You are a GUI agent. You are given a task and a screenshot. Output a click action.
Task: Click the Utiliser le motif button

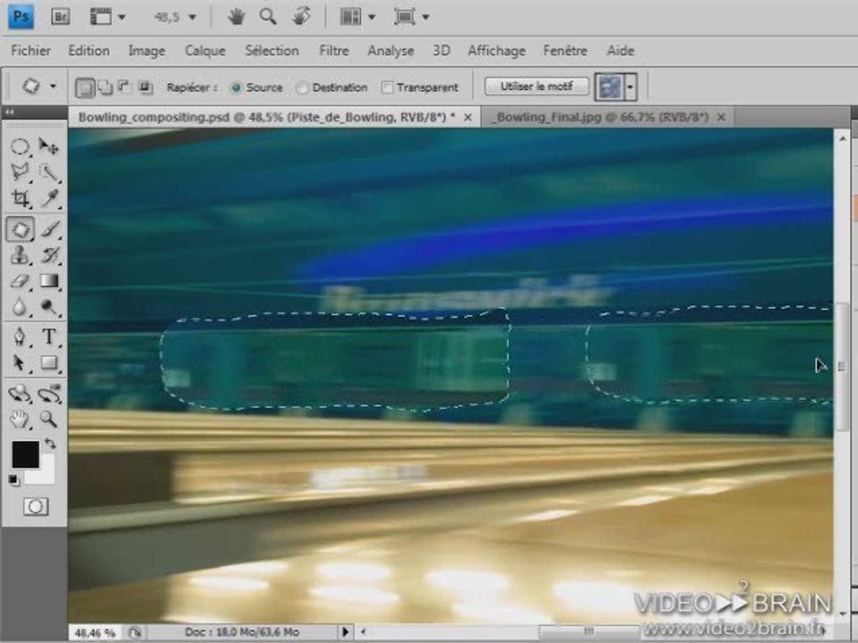[x=537, y=87]
